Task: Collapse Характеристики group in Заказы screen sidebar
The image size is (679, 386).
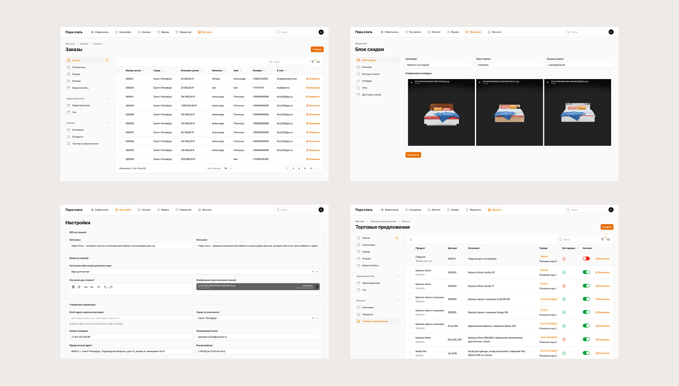Action: pos(108,99)
